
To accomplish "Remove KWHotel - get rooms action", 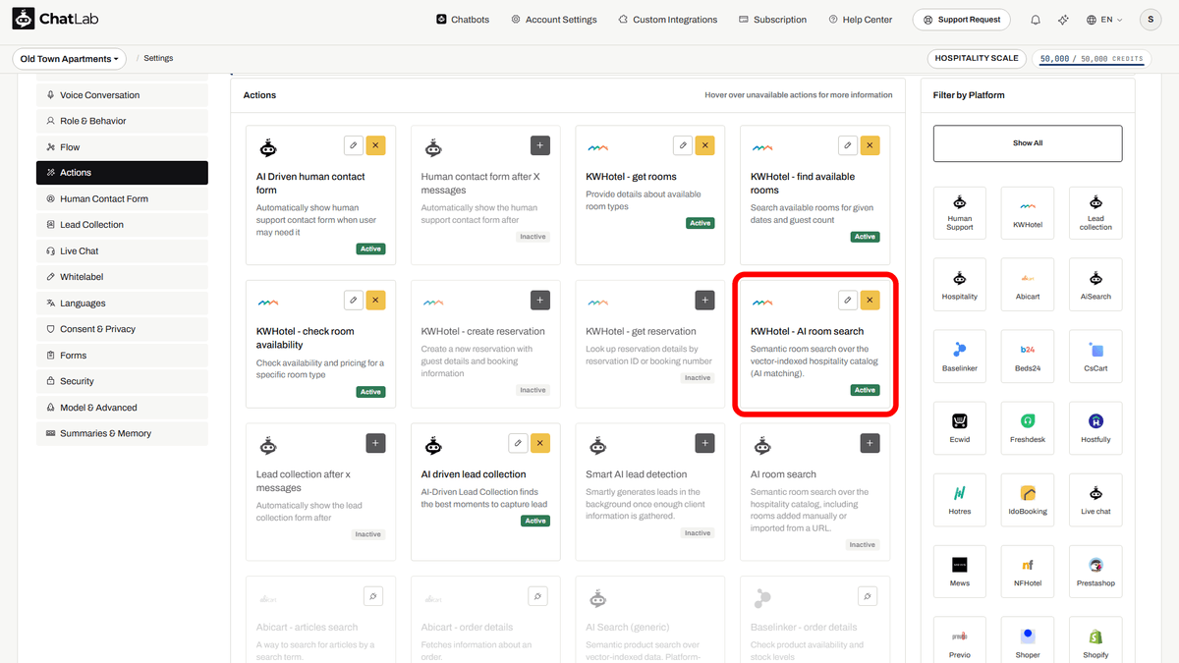I will coord(704,145).
